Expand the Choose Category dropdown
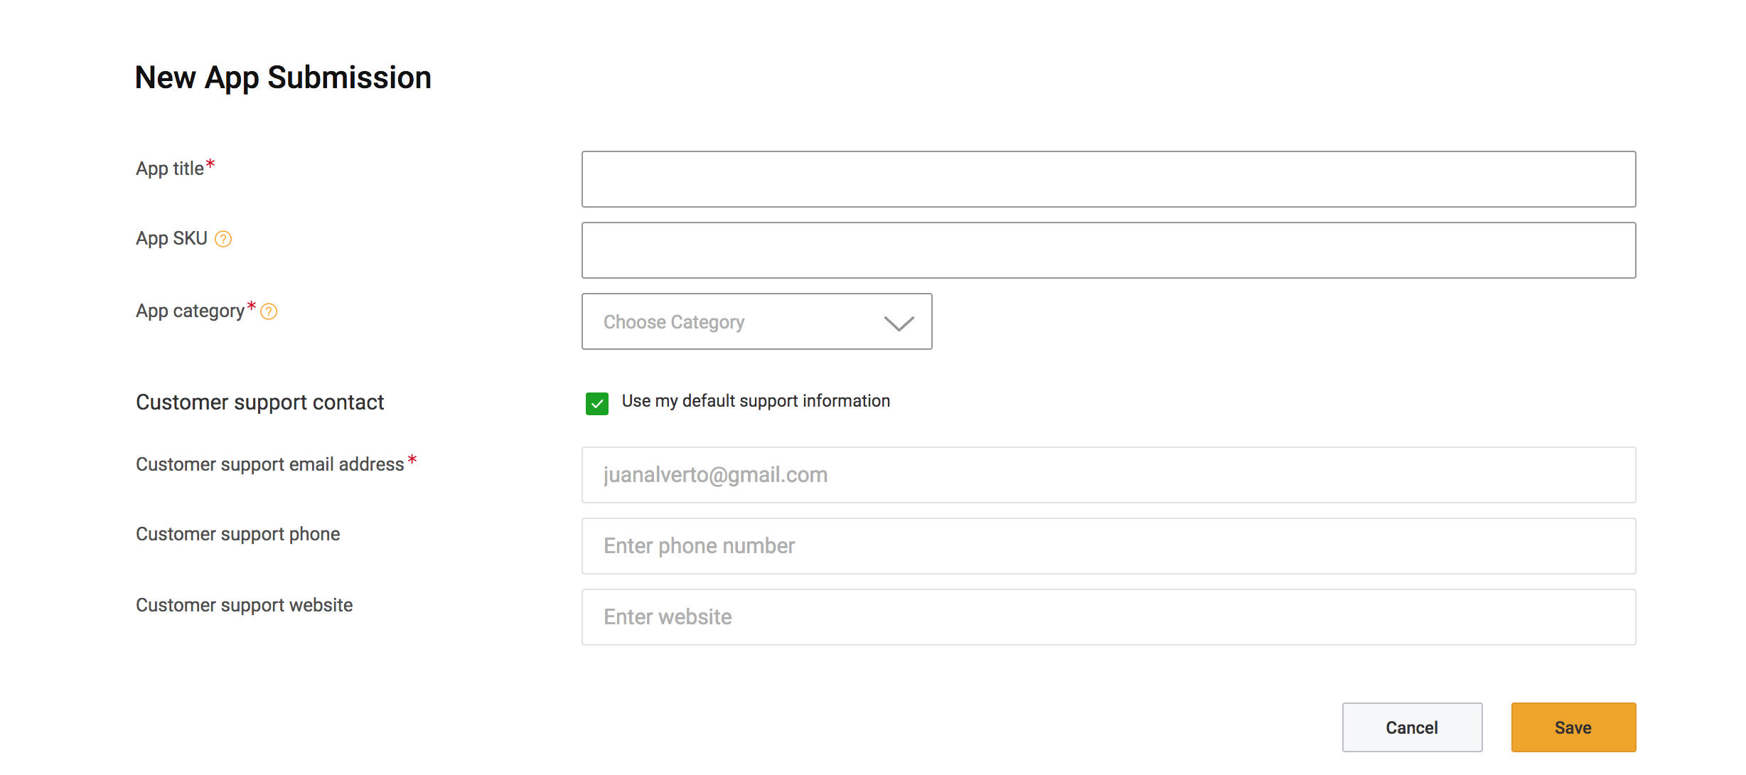The height and width of the screenshot is (775, 1746). pos(757,321)
